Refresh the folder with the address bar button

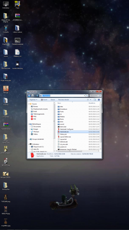pyautogui.click(x=87, y=96)
